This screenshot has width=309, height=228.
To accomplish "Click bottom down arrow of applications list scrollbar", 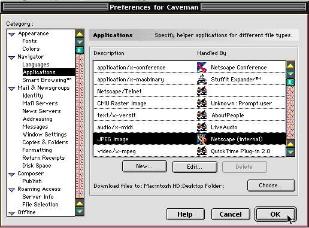I will pyautogui.click(x=290, y=152).
